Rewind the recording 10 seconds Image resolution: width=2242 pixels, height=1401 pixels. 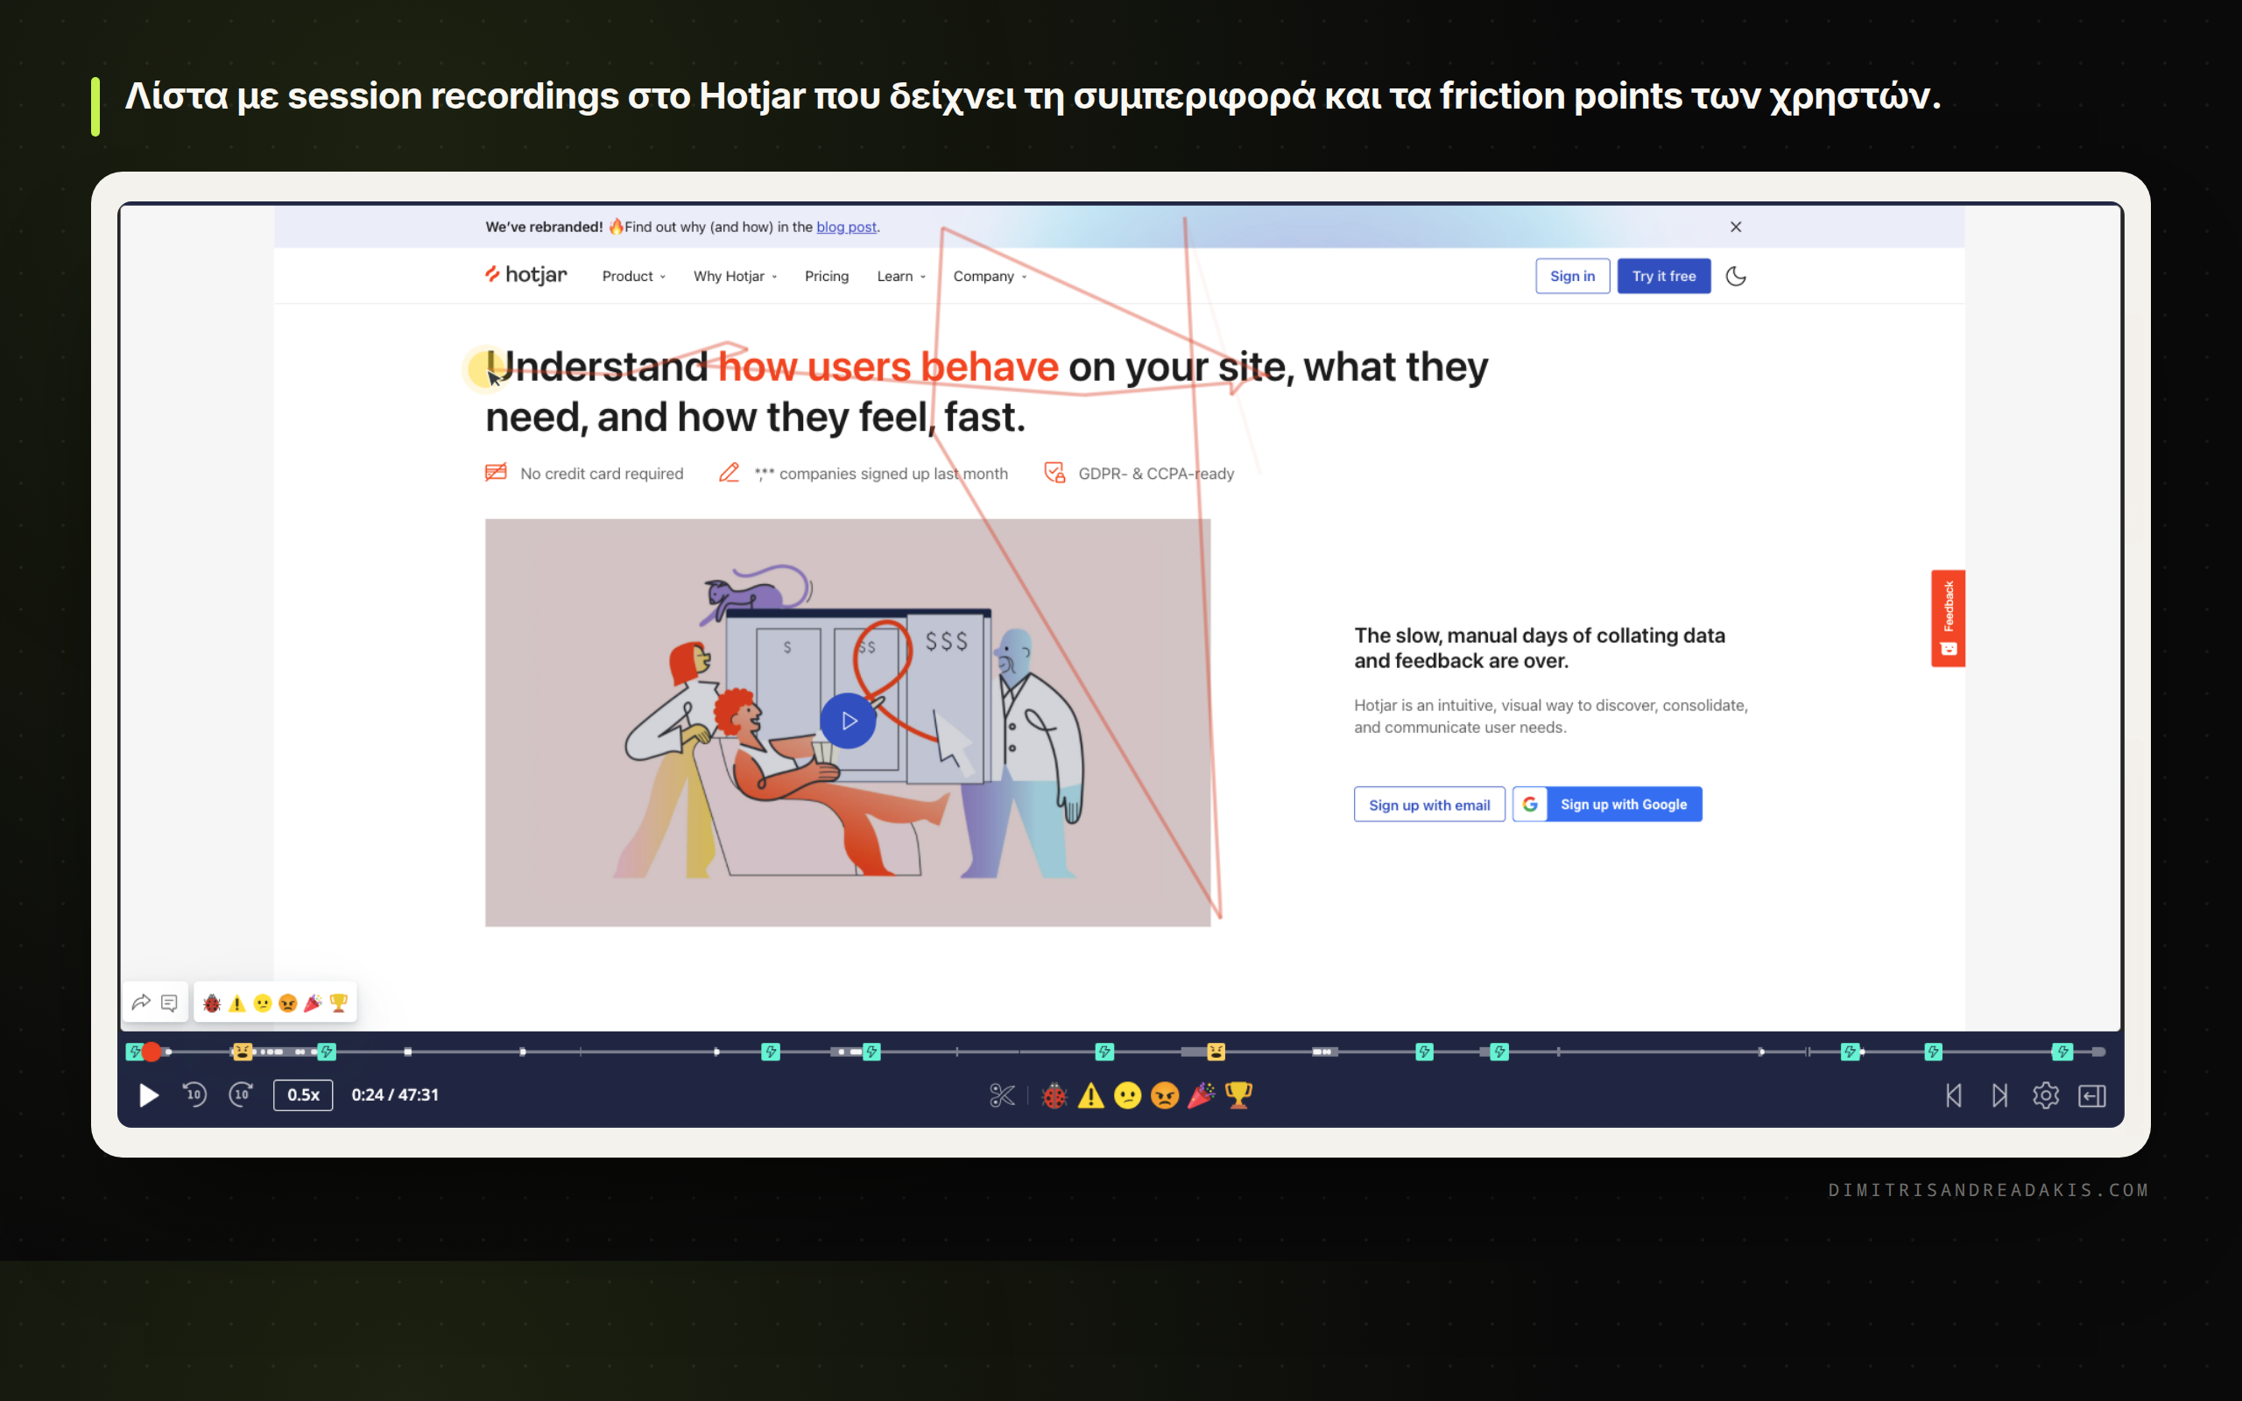194,1095
